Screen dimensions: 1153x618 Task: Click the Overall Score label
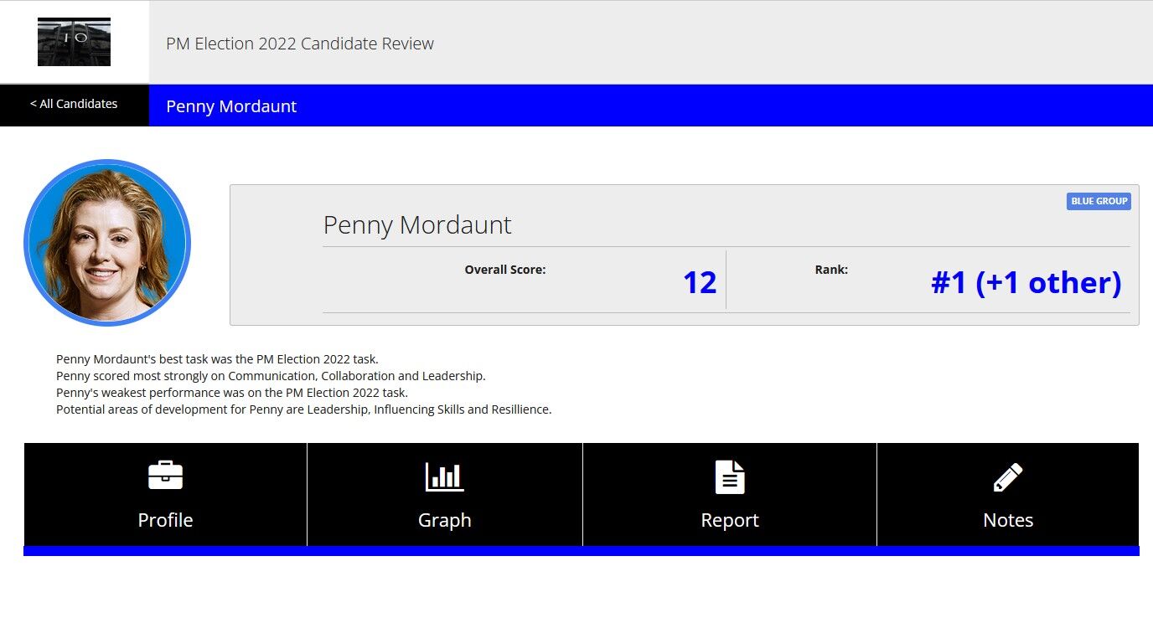[505, 270]
